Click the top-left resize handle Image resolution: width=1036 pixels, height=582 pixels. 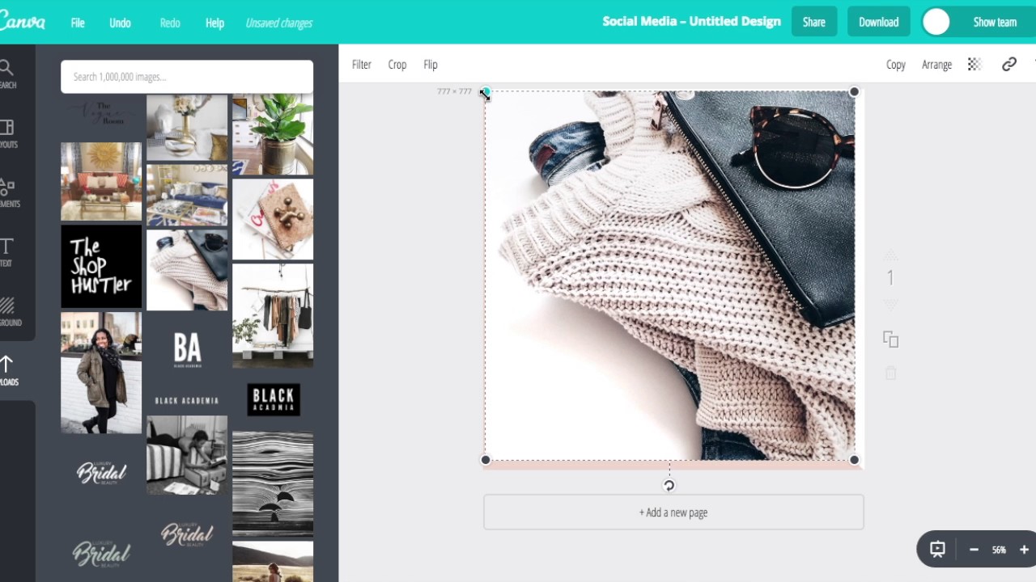click(x=485, y=92)
